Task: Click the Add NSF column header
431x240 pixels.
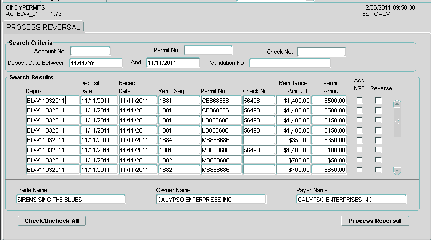Action: [x=359, y=85]
